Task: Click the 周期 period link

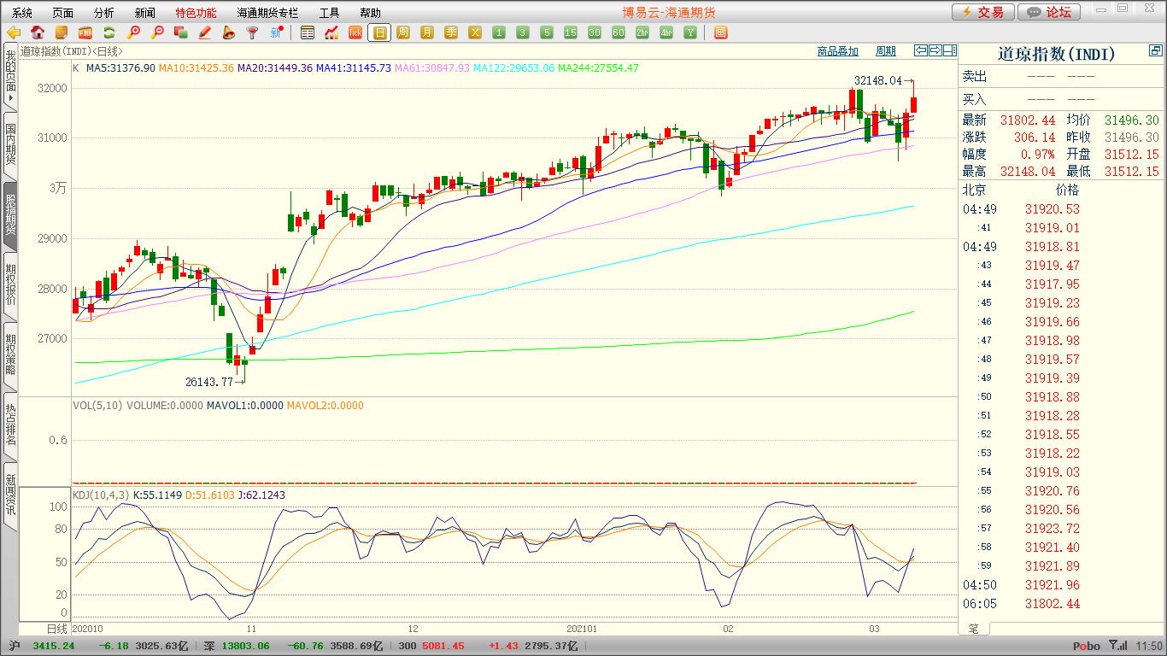Action: pyautogui.click(x=887, y=51)
